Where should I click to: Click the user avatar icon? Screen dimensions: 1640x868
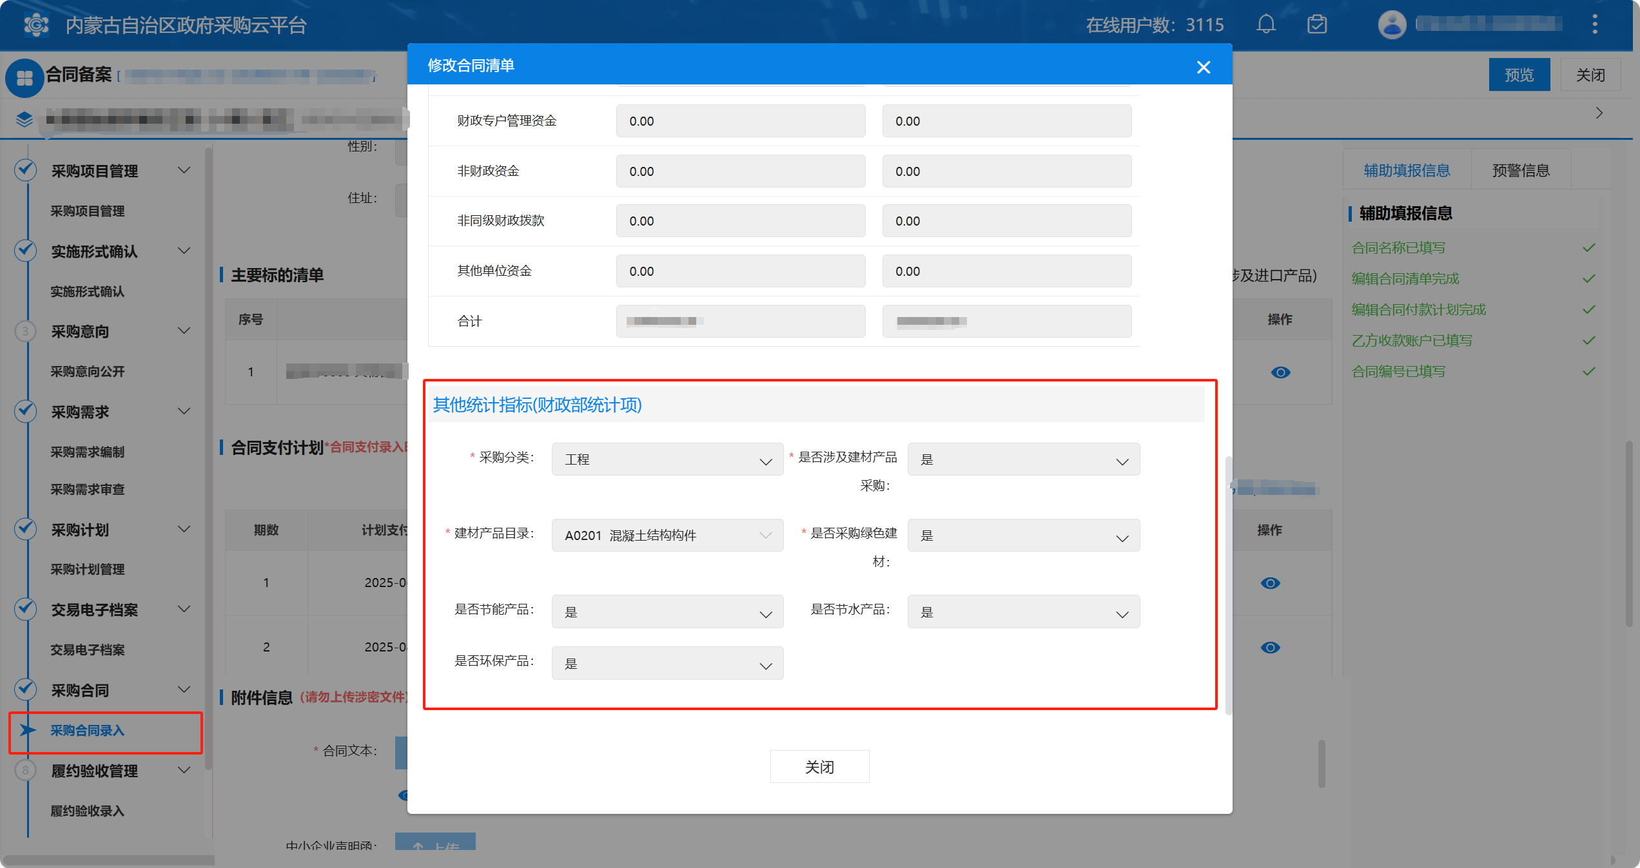point(1392,24)
